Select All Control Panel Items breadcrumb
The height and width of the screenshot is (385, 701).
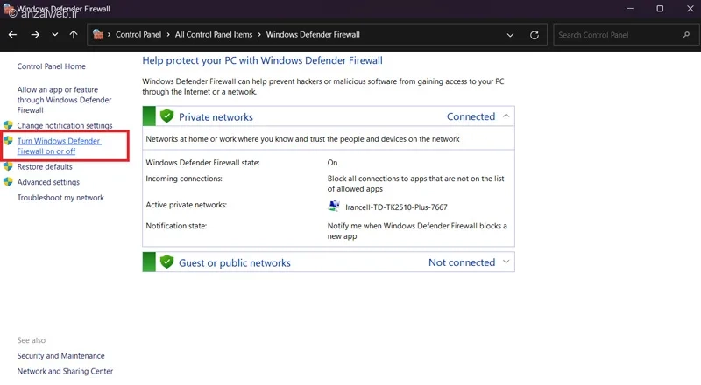point(213,35)
